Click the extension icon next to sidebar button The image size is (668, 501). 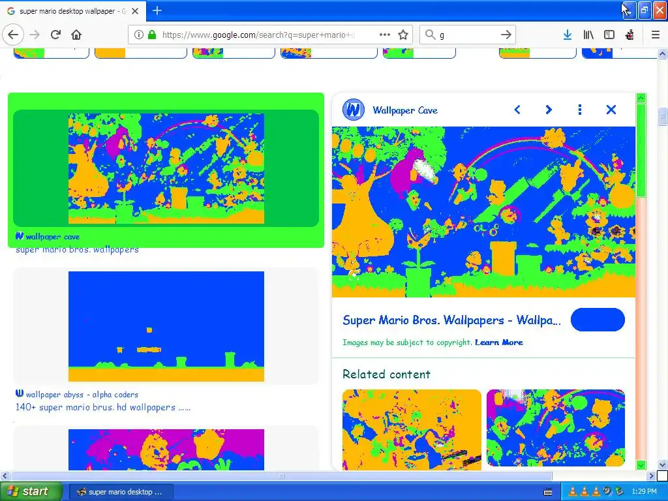click(x=630, y=35)
